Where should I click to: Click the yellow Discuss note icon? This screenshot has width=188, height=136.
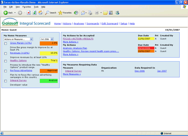tap(105, 13)
